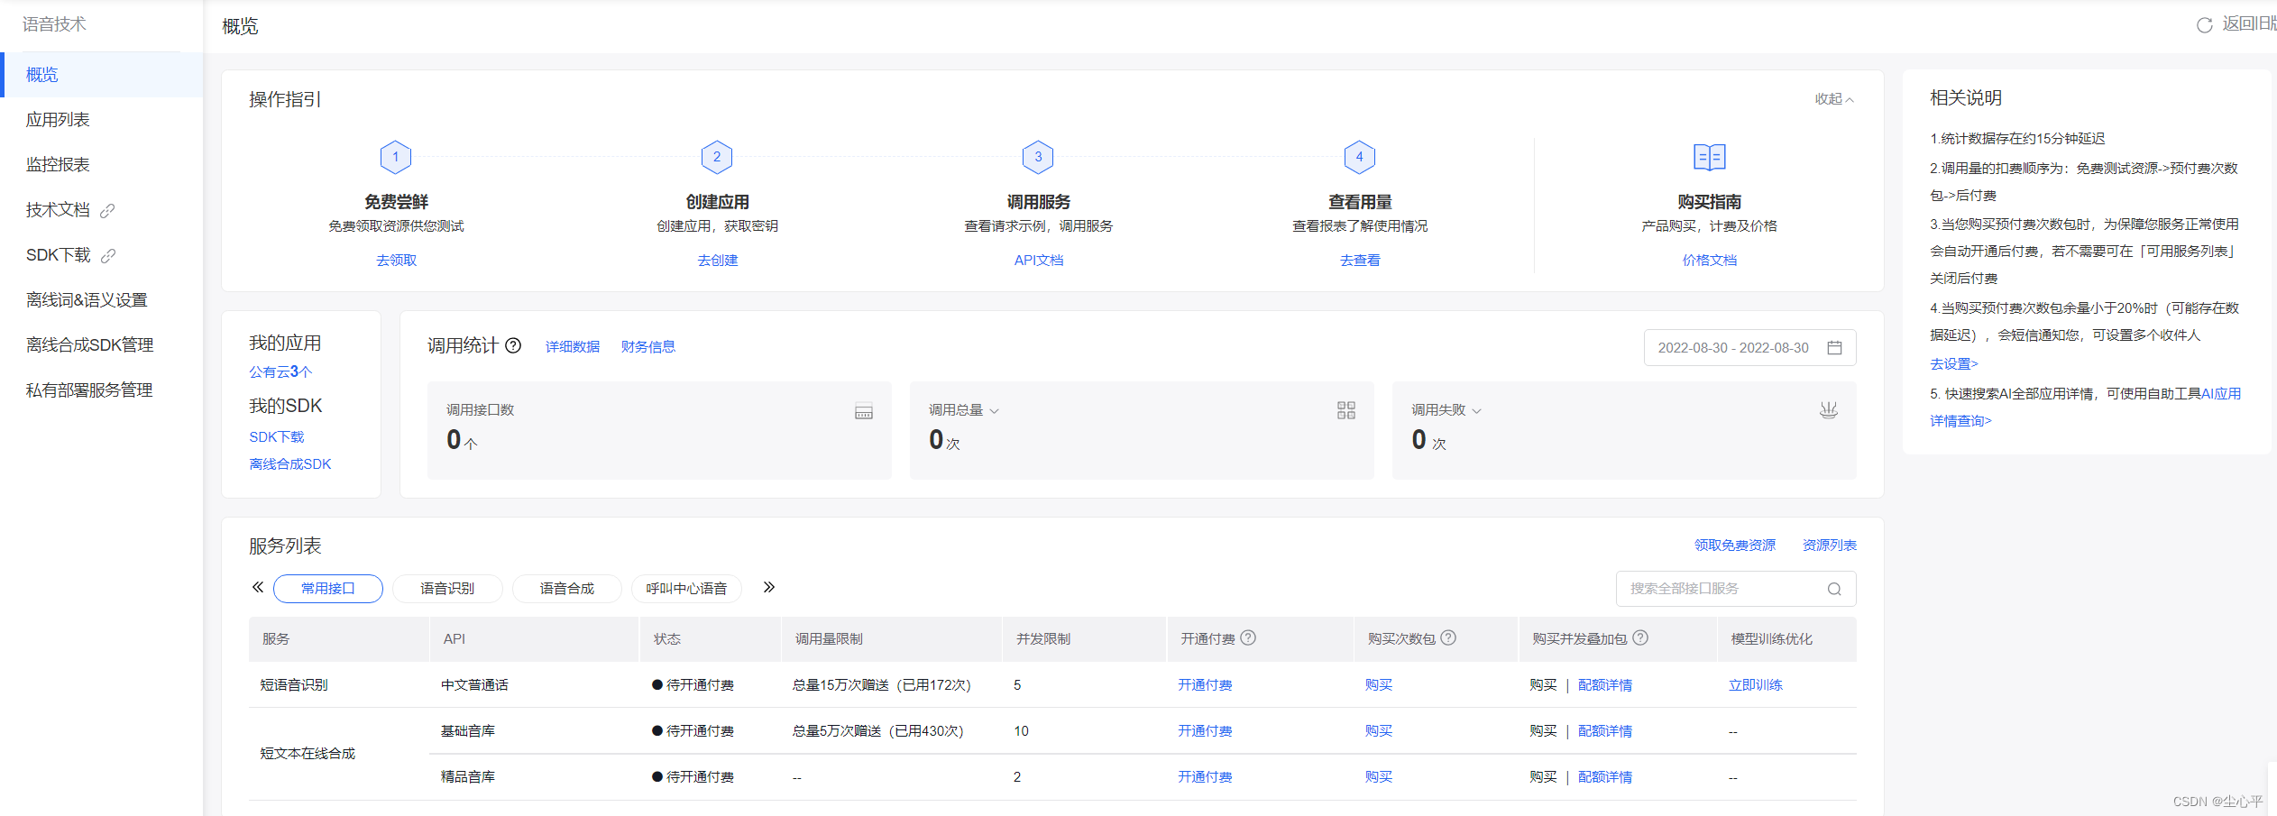2277x816 pixels.
Task: Click 去设置> link in 相关说明
Action: pos(1954,364)
